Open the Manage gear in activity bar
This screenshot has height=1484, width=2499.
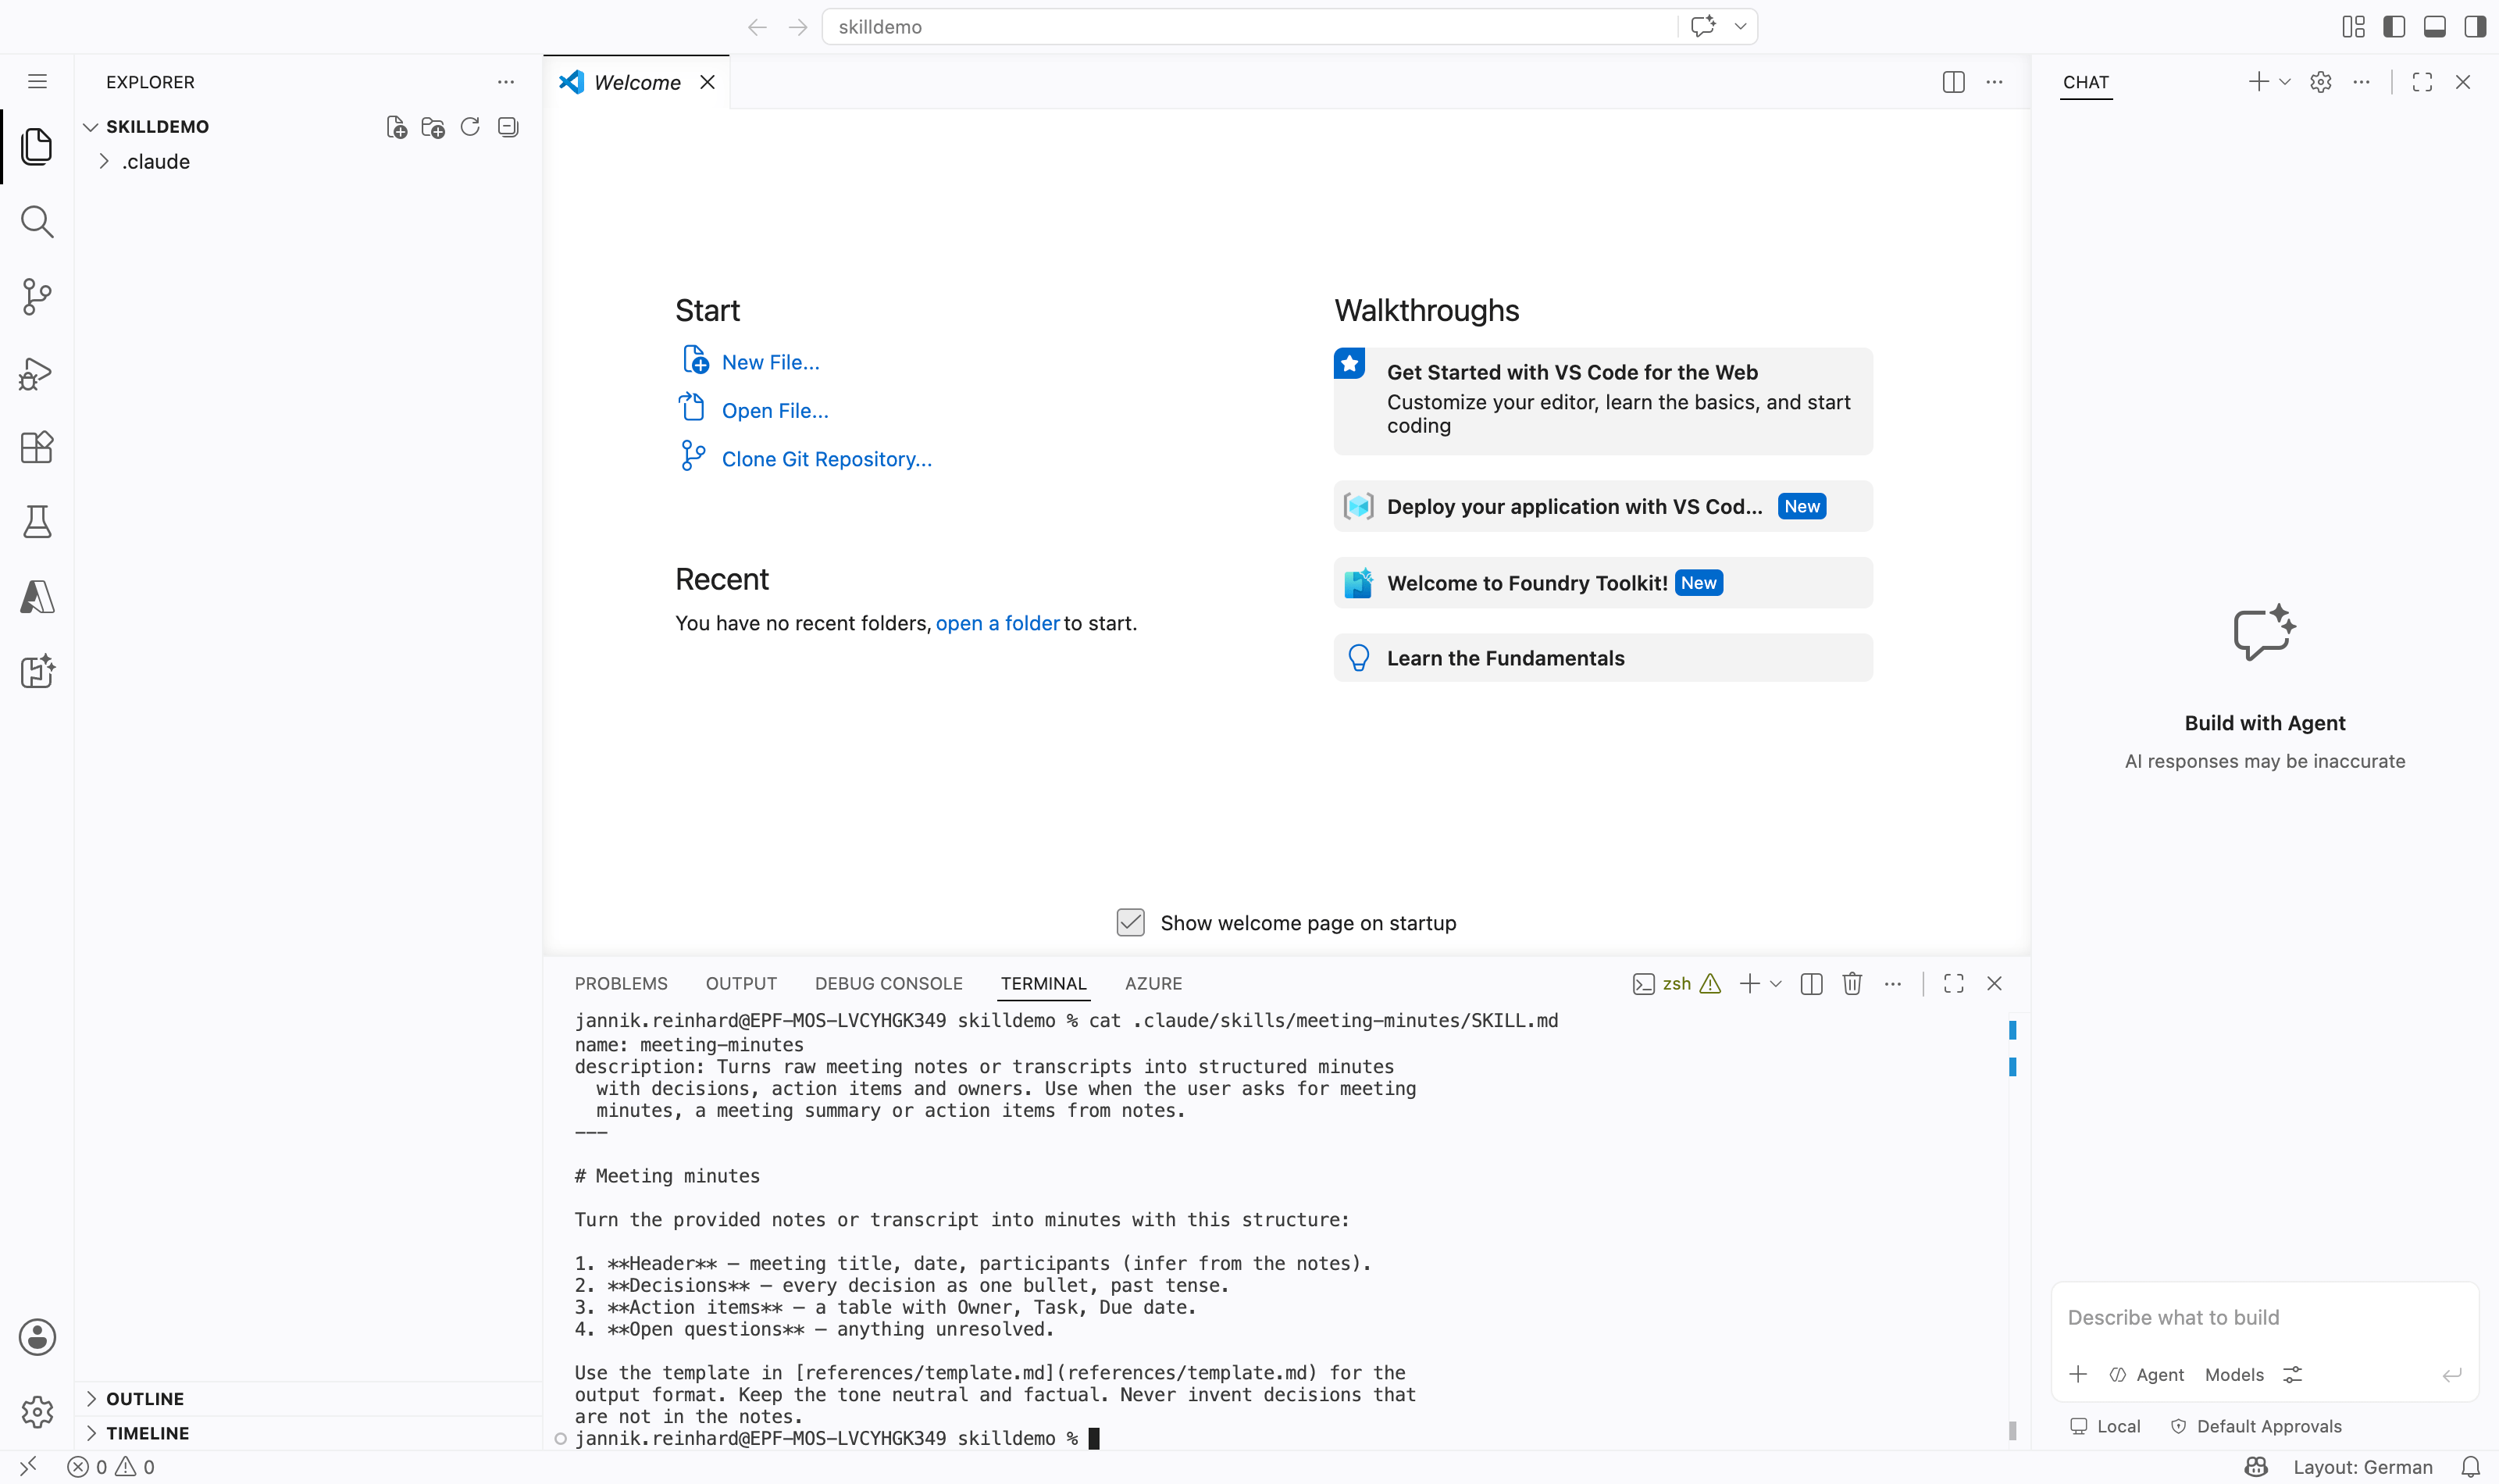(x=37, y=1412)
